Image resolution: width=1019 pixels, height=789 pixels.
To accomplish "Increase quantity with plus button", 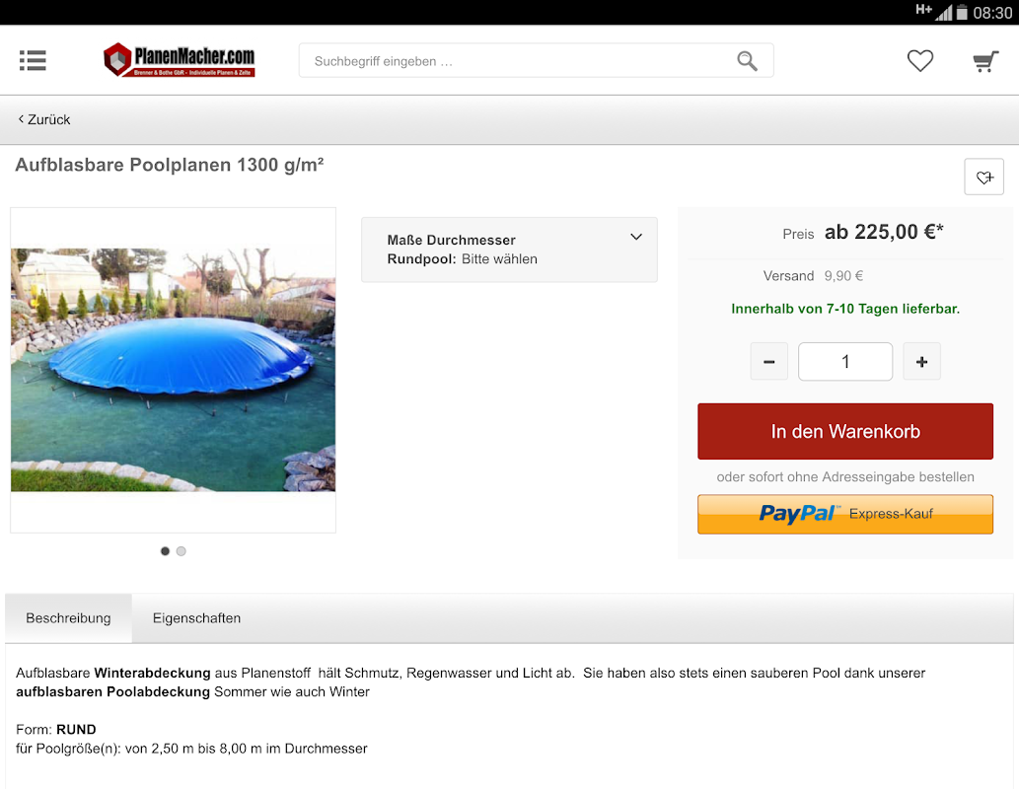I will [x=921, y=361].
